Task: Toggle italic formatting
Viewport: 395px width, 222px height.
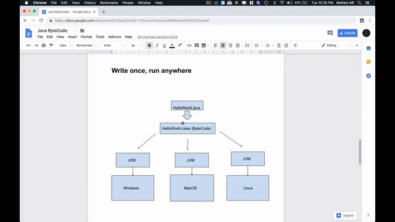Action: tap(157, 46)
